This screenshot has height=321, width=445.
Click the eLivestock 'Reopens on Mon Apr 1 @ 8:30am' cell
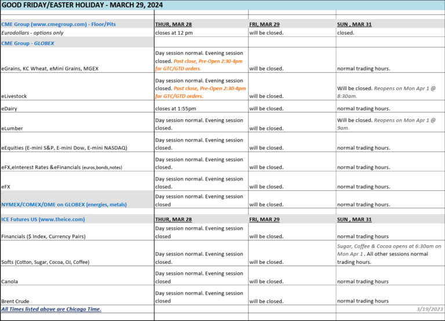(x=390, y=87)
